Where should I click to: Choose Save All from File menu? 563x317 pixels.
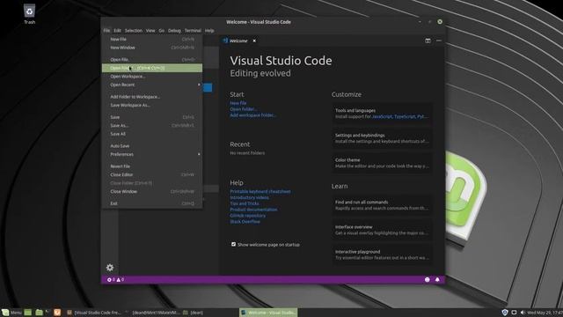[152, 134]
